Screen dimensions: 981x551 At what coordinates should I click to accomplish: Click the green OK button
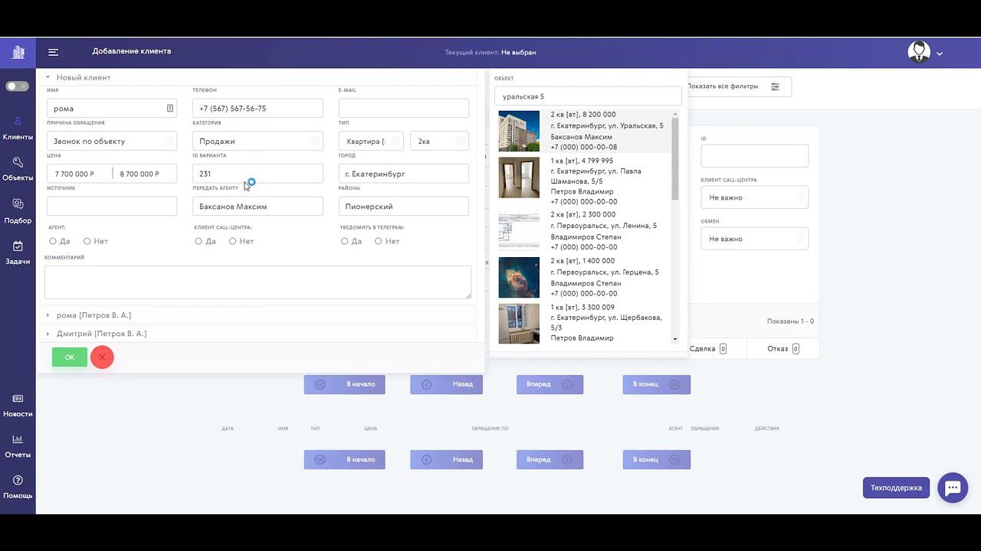click(x=70, y=357)
